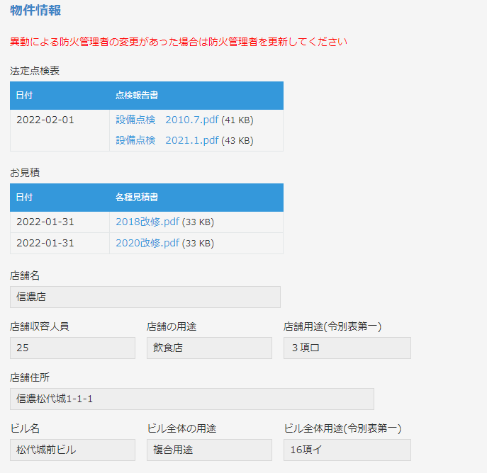This screenshot has height=473, width=487.
Task: Select the 2022-02-01 date cell
Action: [45, 120]
